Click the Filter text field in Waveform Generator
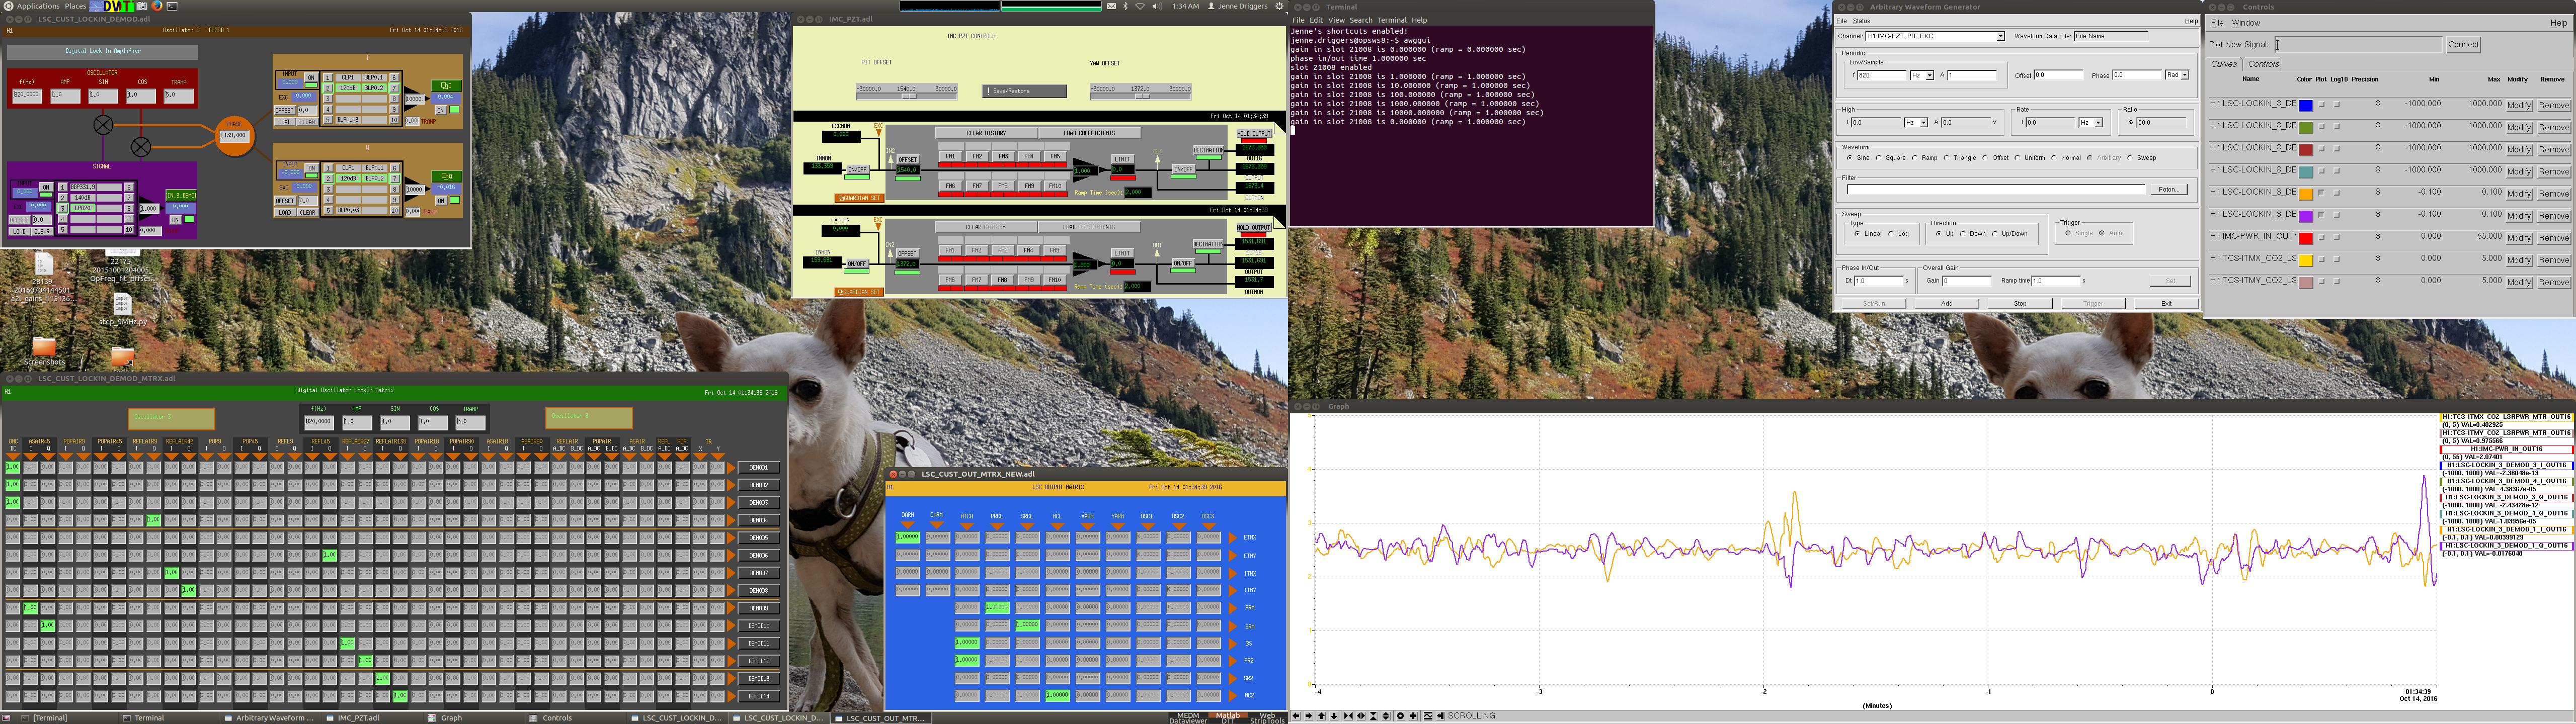 click(x=1996, y=190)
